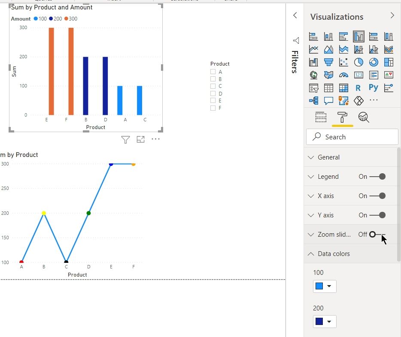The image size is (401, 337).
Task: Open Get more visuals ellipsis
Action: tap(374, 100)
